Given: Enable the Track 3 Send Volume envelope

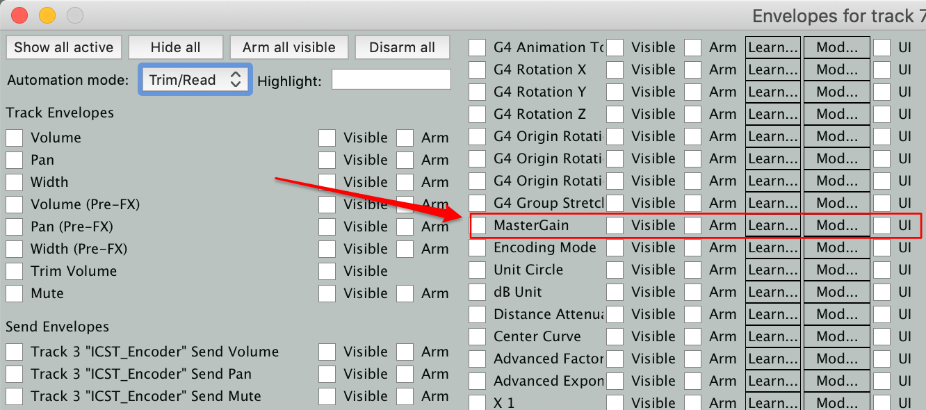Looking at the screenshot, I should point(15,352).
